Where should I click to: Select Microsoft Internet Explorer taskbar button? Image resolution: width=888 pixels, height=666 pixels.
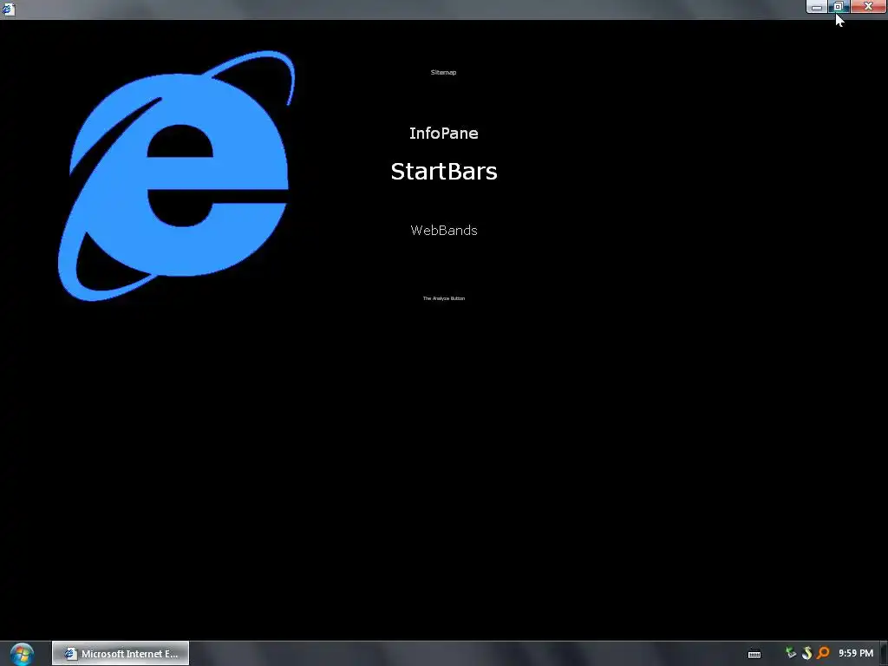click(120, 654)
